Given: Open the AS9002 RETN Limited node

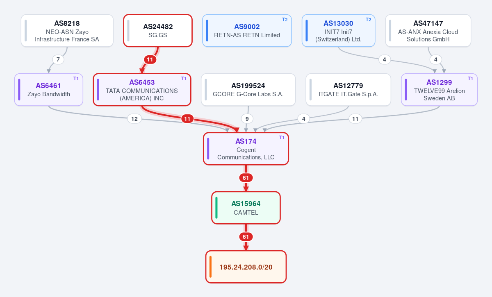Looking at the screenshot, I should 247,31.
